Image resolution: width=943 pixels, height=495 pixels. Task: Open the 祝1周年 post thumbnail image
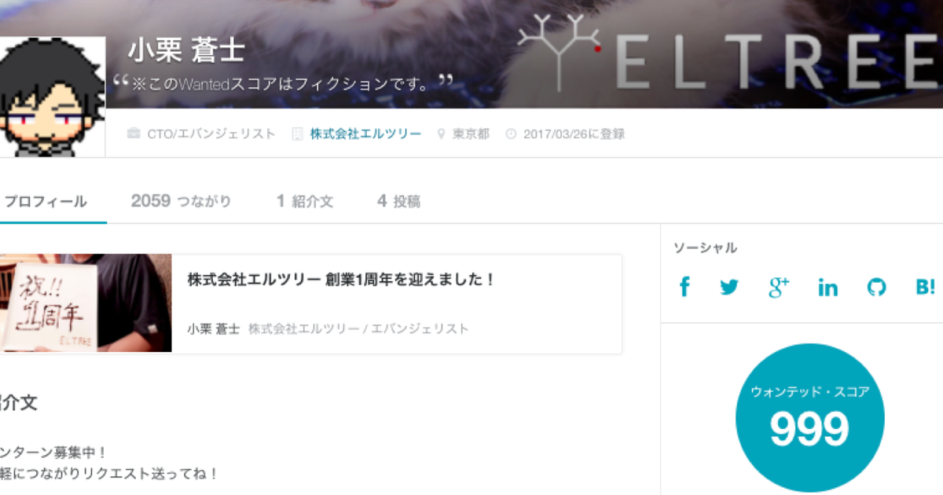point(86,303)
